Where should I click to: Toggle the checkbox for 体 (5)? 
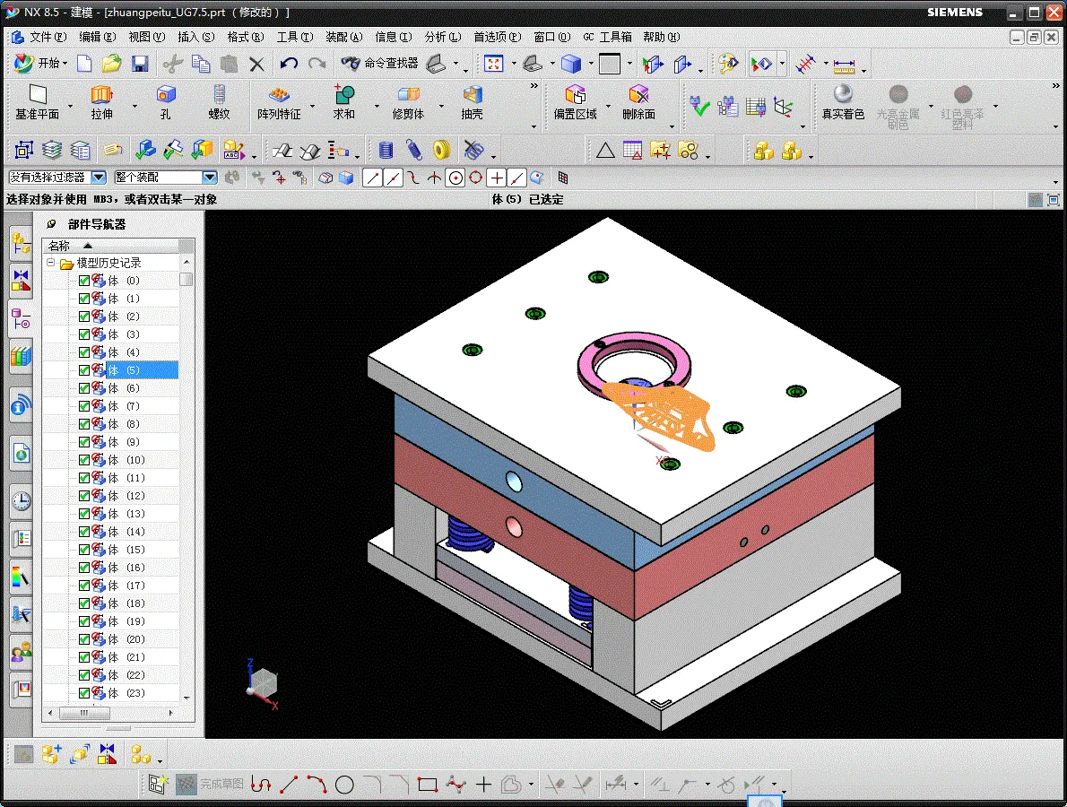84,370
